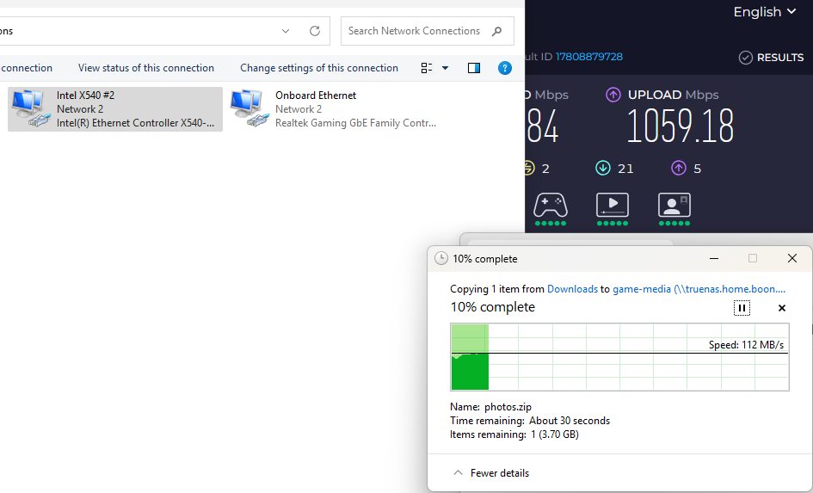This screenshot has height=493, width=813.
Task: Cancel the copy with the X button
Action: 782,308
